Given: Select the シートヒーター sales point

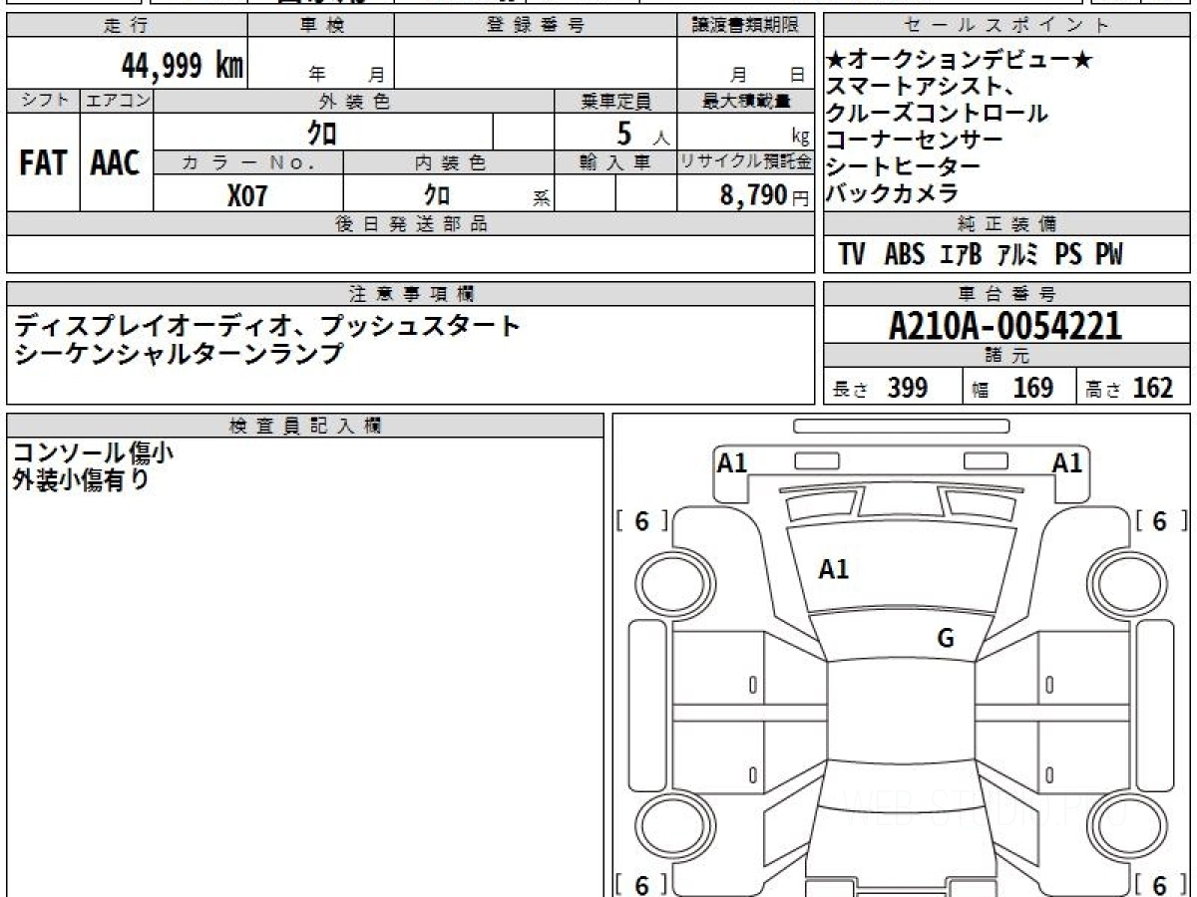Looking at the screenshot, I should [904, 167].
